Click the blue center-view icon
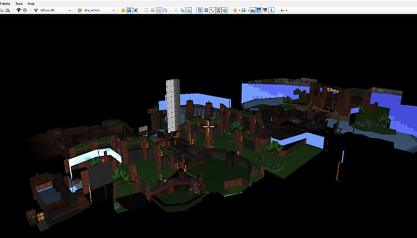417x238 pixels. [x=136, y=10]
